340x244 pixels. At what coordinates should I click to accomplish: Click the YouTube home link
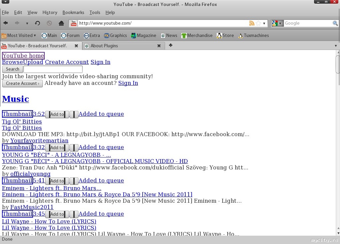pyautogui.click(x=23, y=56)
